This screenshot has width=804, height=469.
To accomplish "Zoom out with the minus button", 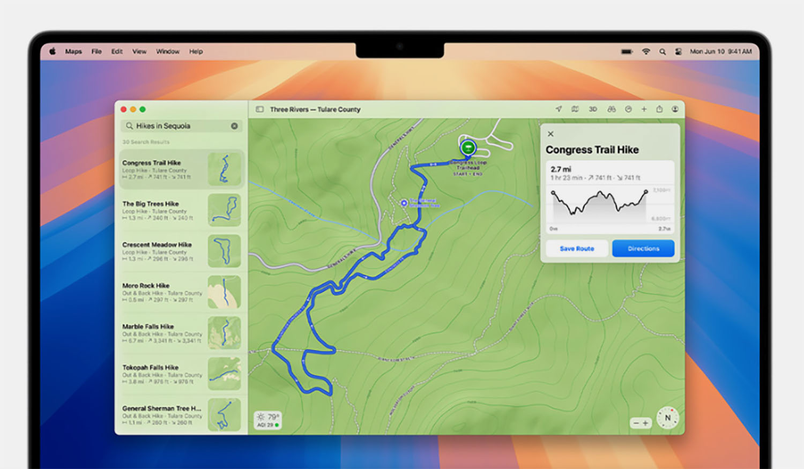I will 636,423.
